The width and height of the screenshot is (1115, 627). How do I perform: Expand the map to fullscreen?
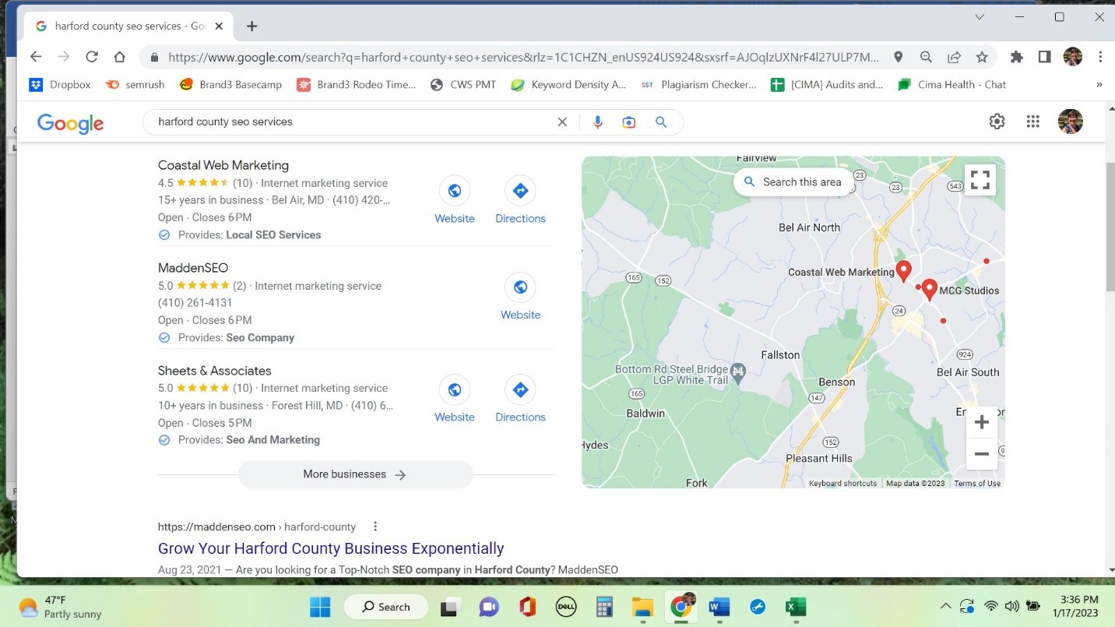click(980, 180)
